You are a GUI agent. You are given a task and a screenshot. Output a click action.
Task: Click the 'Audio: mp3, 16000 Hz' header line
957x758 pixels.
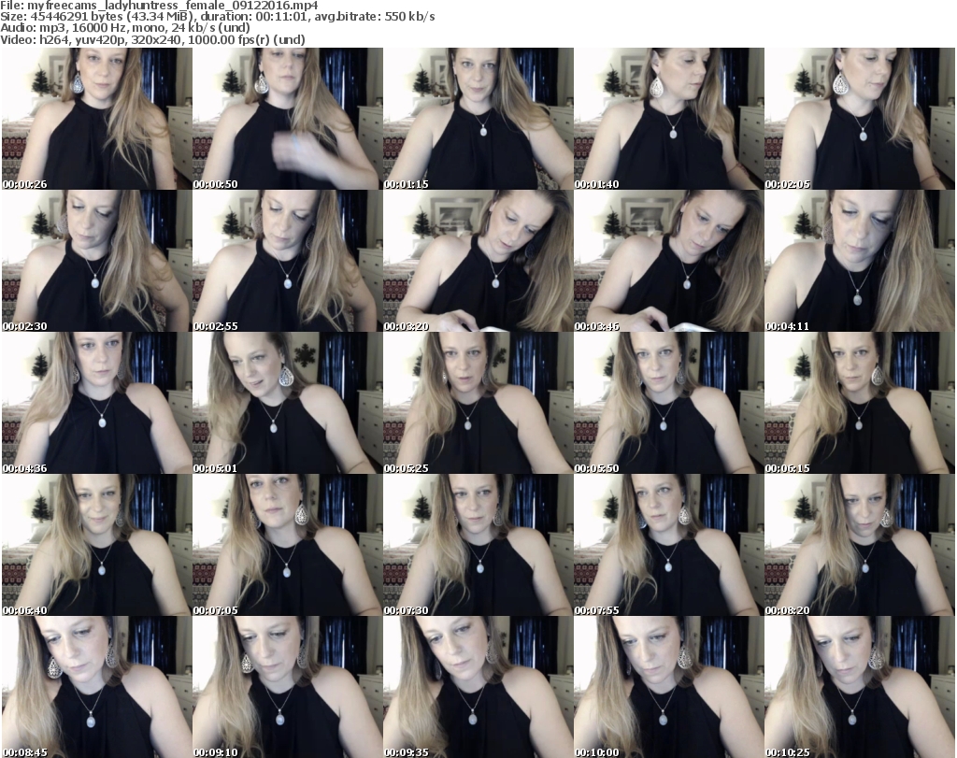click(x=125, y=28)
